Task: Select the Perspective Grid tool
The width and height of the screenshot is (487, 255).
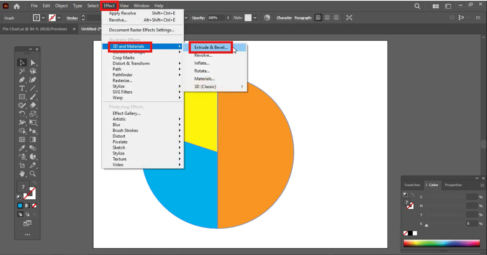Action: pyautogui.click(x=33, y=131)
